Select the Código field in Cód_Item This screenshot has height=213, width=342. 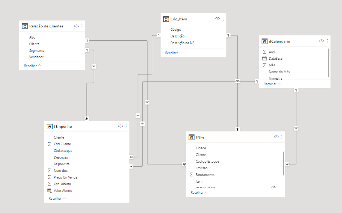coord(175,29)
